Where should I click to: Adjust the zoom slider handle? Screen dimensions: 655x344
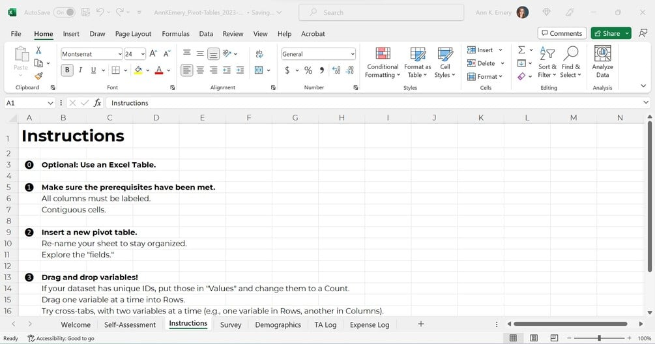[x=599, y=337]
